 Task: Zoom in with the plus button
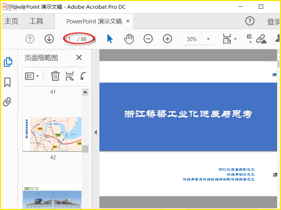(x=168, y=39)
